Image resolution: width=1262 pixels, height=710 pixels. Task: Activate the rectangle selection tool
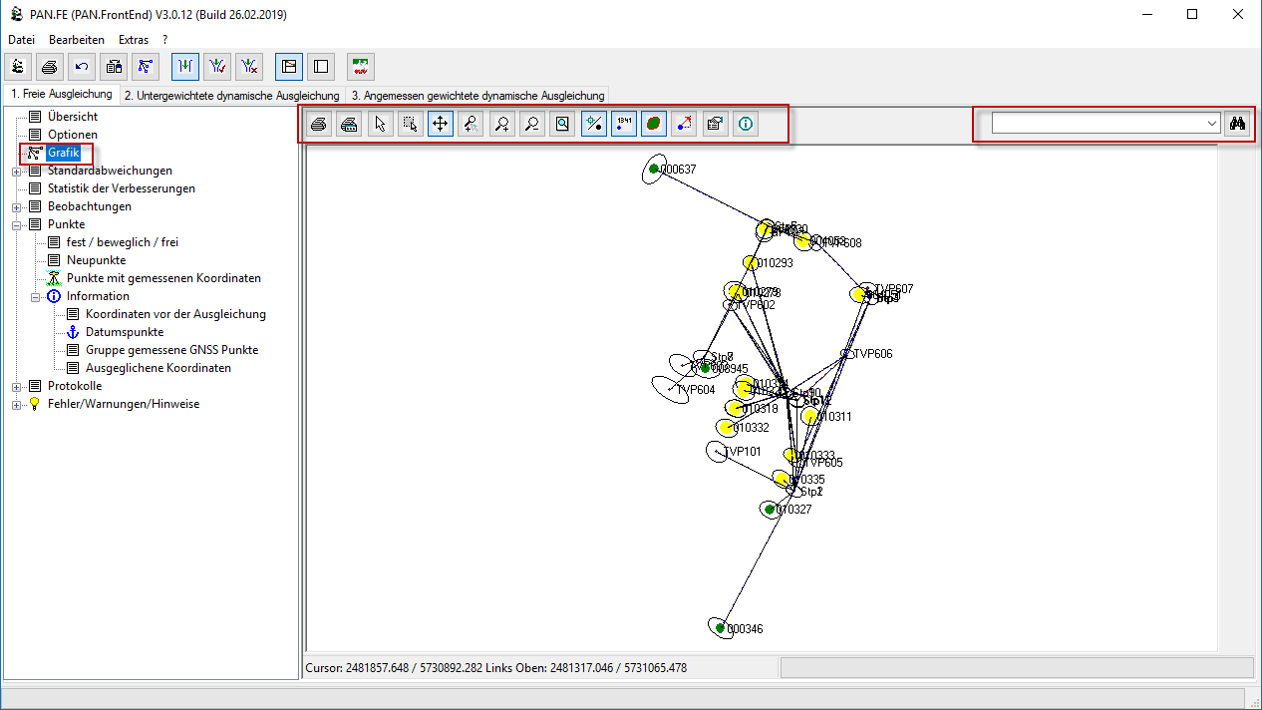(x=409, y=125)
